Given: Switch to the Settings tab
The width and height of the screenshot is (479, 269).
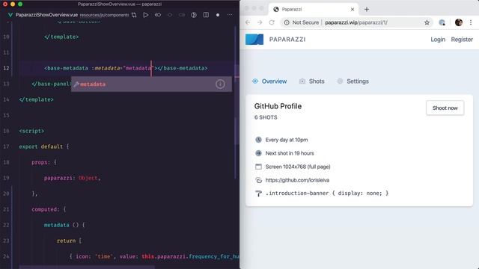Looking at the screenshot, I should pyautogui.click(x=353, y=81).
